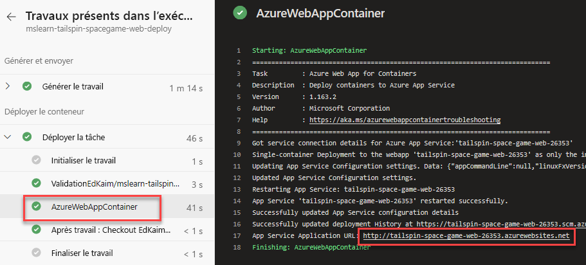This screenshot has height=265, width=586.
Task: Click the grey status icon of Initialiser le travail
Action: 36,160
